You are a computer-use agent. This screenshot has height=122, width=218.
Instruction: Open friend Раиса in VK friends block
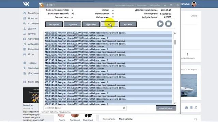click(62, 120)
